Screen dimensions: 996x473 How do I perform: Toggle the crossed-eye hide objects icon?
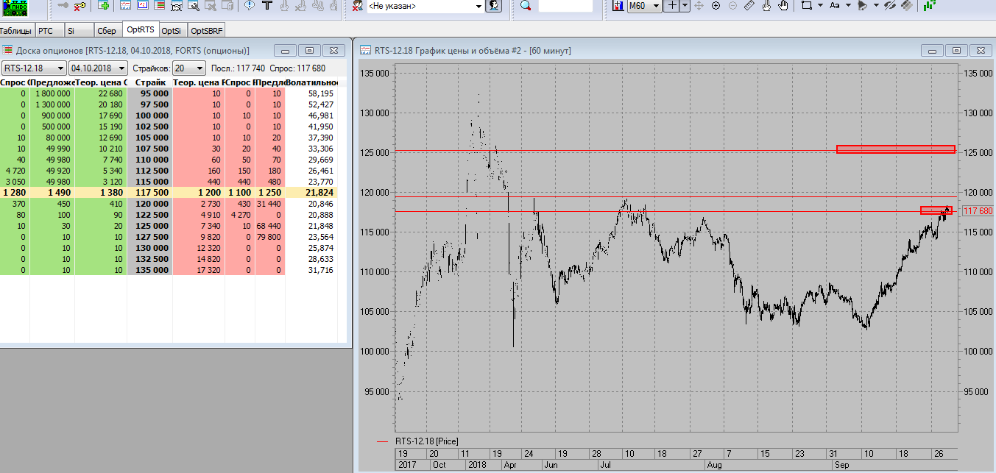(889, 5)
